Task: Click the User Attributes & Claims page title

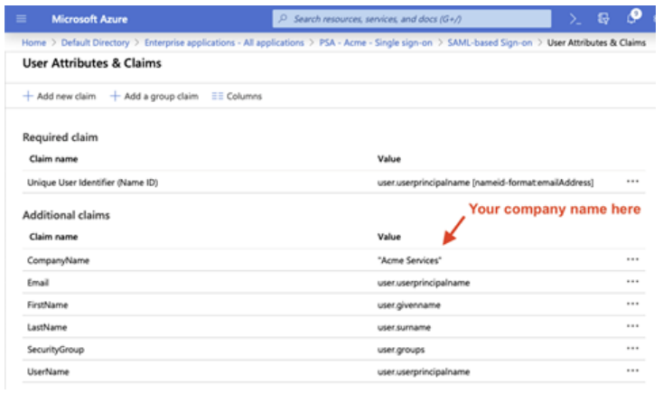Action: pos(92,63)
